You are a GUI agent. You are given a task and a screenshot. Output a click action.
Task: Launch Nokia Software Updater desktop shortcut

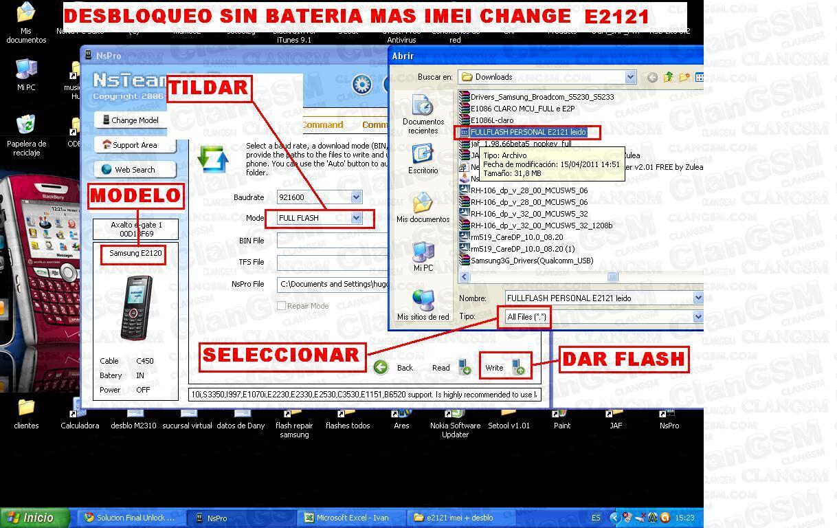(x=455, y=424)
